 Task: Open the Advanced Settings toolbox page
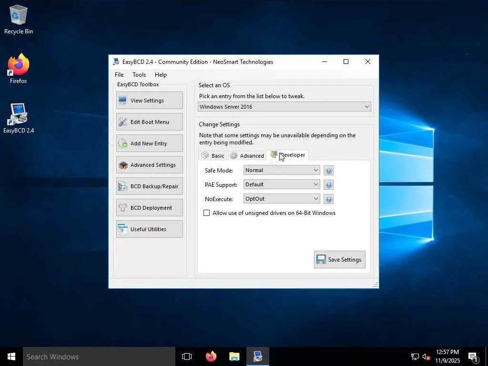point(149,164)
